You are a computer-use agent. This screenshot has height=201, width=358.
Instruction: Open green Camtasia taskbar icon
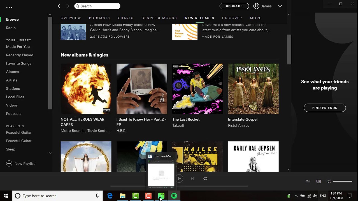136,196
